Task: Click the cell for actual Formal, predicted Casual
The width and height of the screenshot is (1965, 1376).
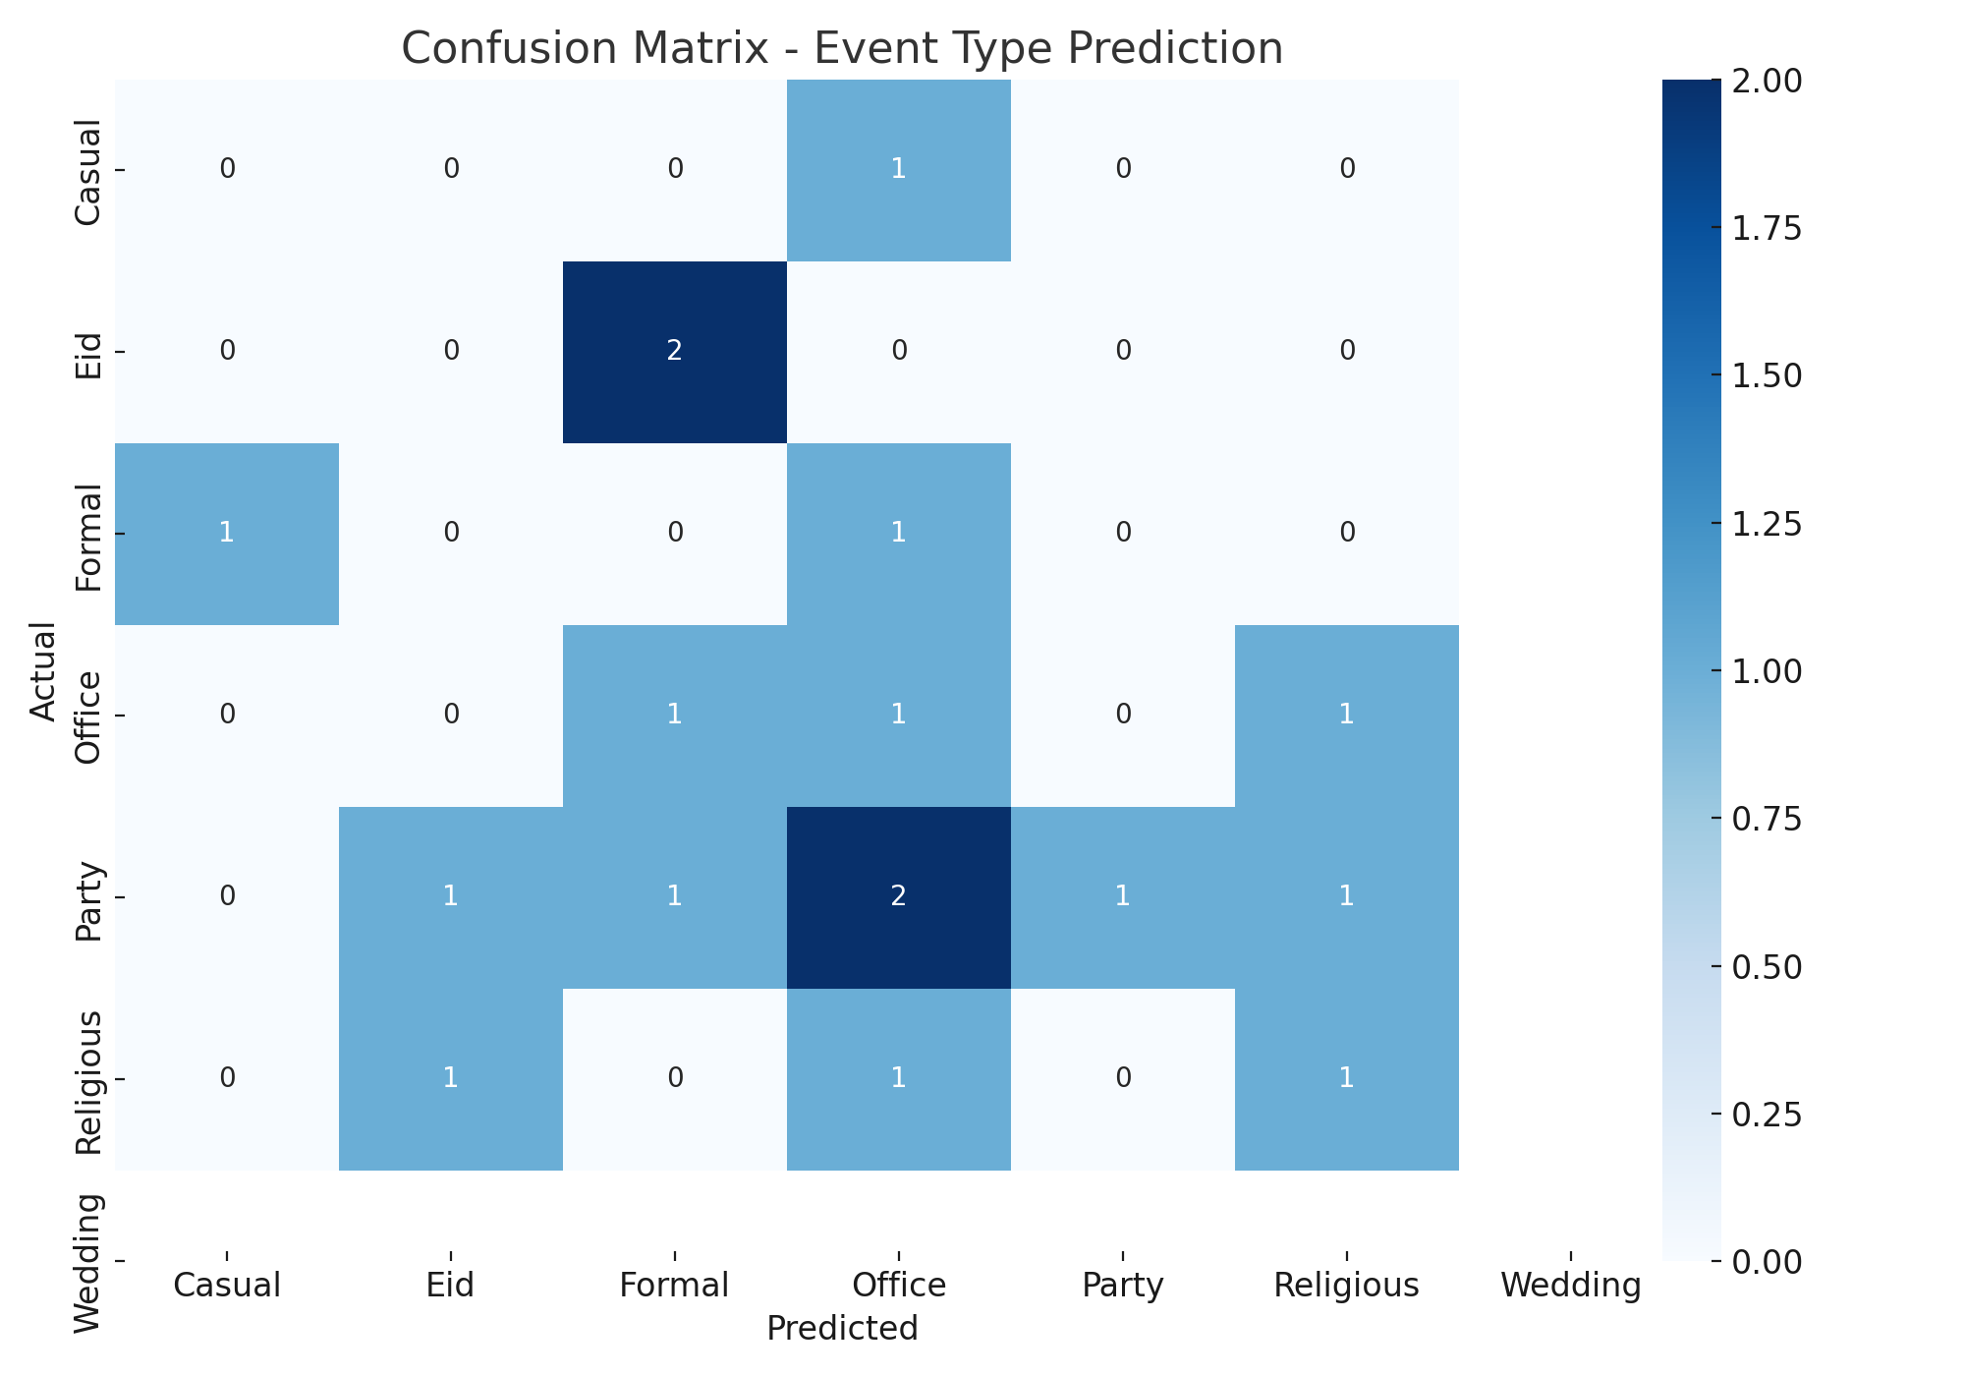Action: click(x=227, y=533)
